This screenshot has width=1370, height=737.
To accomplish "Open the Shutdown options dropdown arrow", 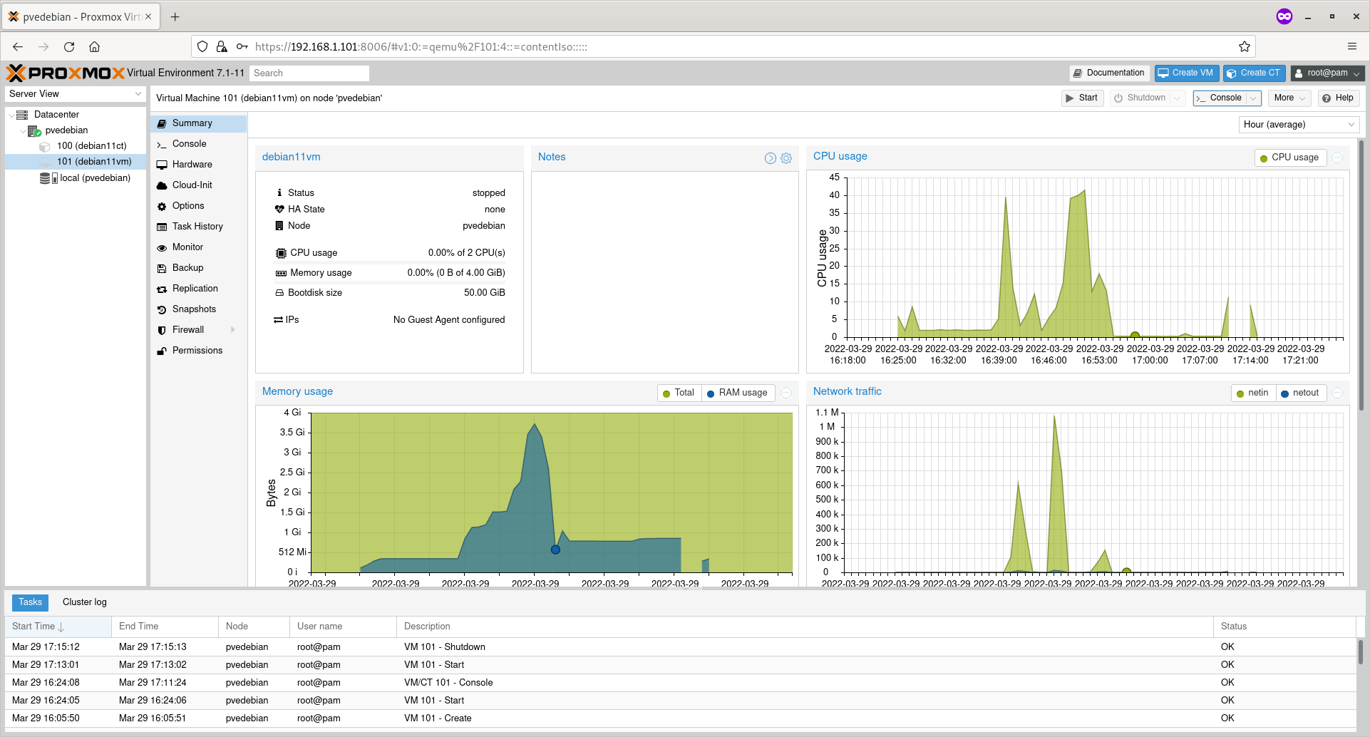I will [1177, 98].
